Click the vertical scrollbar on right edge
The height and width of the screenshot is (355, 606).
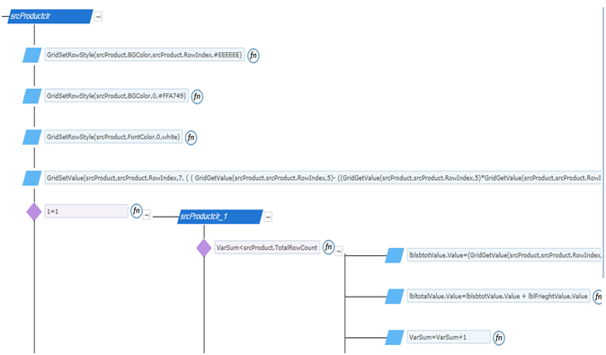coord(603,143)
